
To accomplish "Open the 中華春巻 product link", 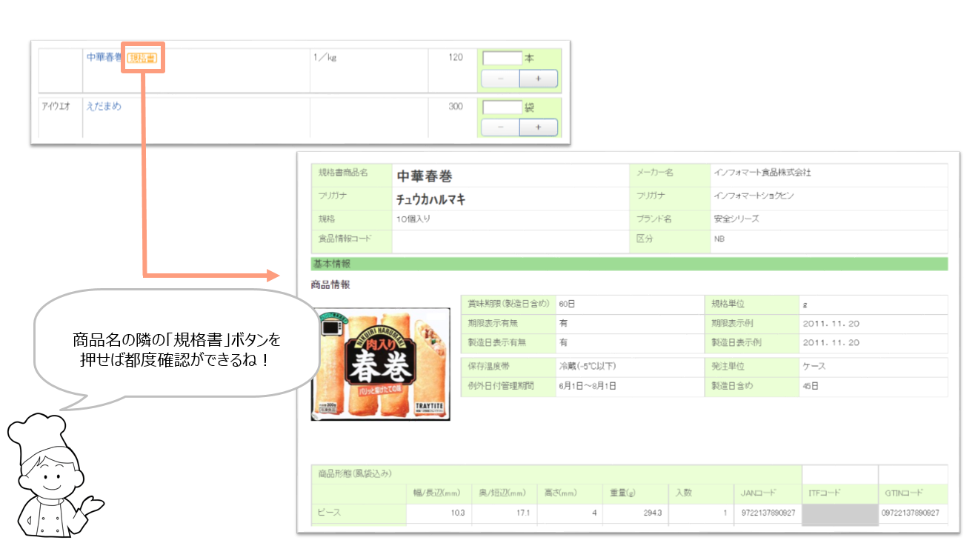I will (104, 58).
